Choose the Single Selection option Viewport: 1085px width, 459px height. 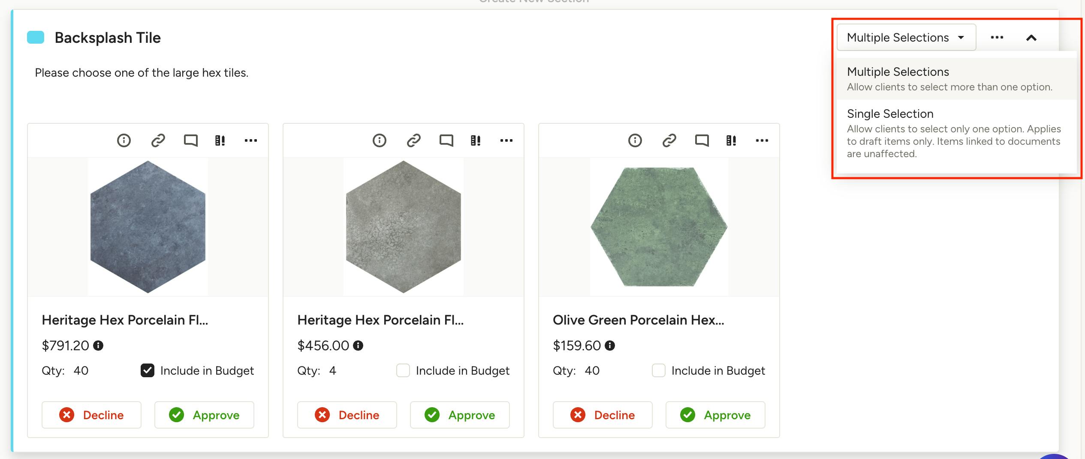[x=957, y=133]
